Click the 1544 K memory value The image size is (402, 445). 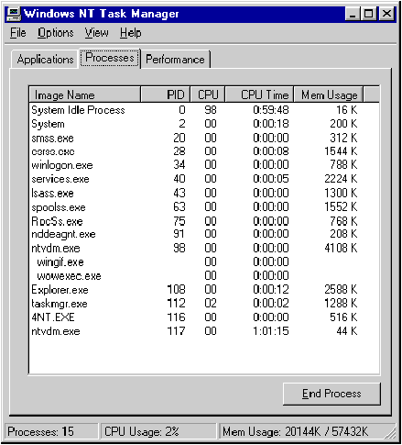pos(341,151)
